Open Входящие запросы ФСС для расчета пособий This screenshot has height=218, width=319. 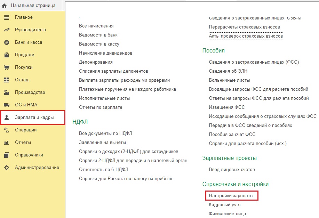pos(258,89)
